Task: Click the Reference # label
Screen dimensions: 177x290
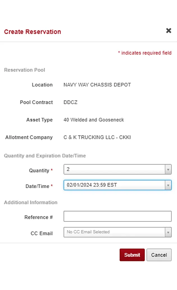Action: 38,217
